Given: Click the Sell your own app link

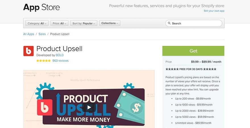Looking at the screenshot, I should pos(214,11).
